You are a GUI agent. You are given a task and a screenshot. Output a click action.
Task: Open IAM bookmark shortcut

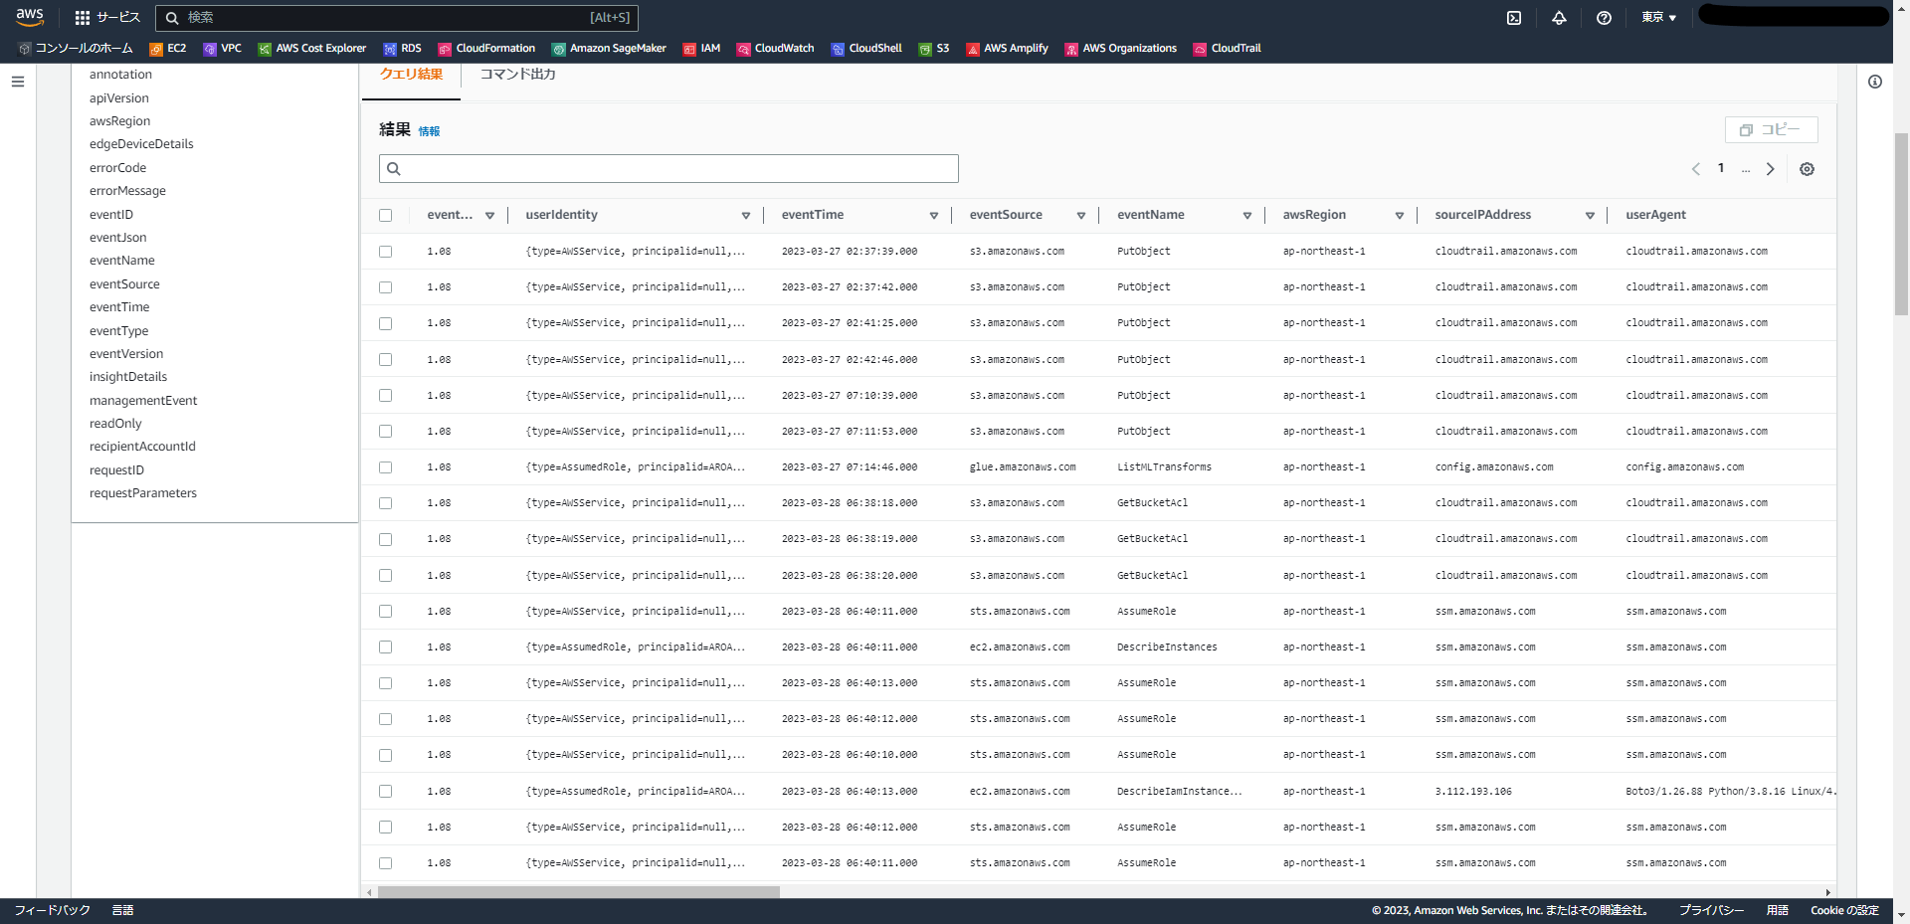(701, 49)
